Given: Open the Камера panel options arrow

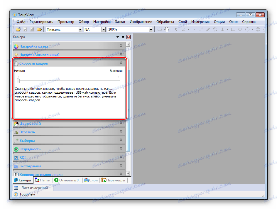Looking at the screenshot, I should tap(118, 37).
